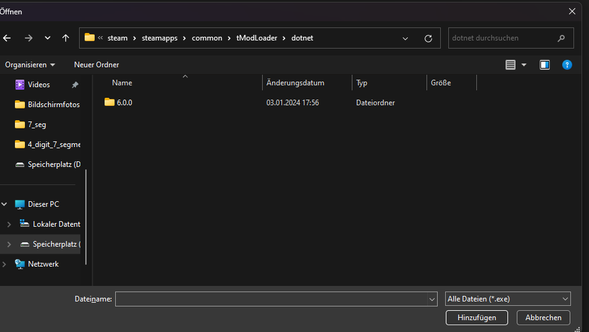This screenshot has width=589, height=332.
Task: Navigate to tModLoader in breadcrumb
Action: click(257, 38)
